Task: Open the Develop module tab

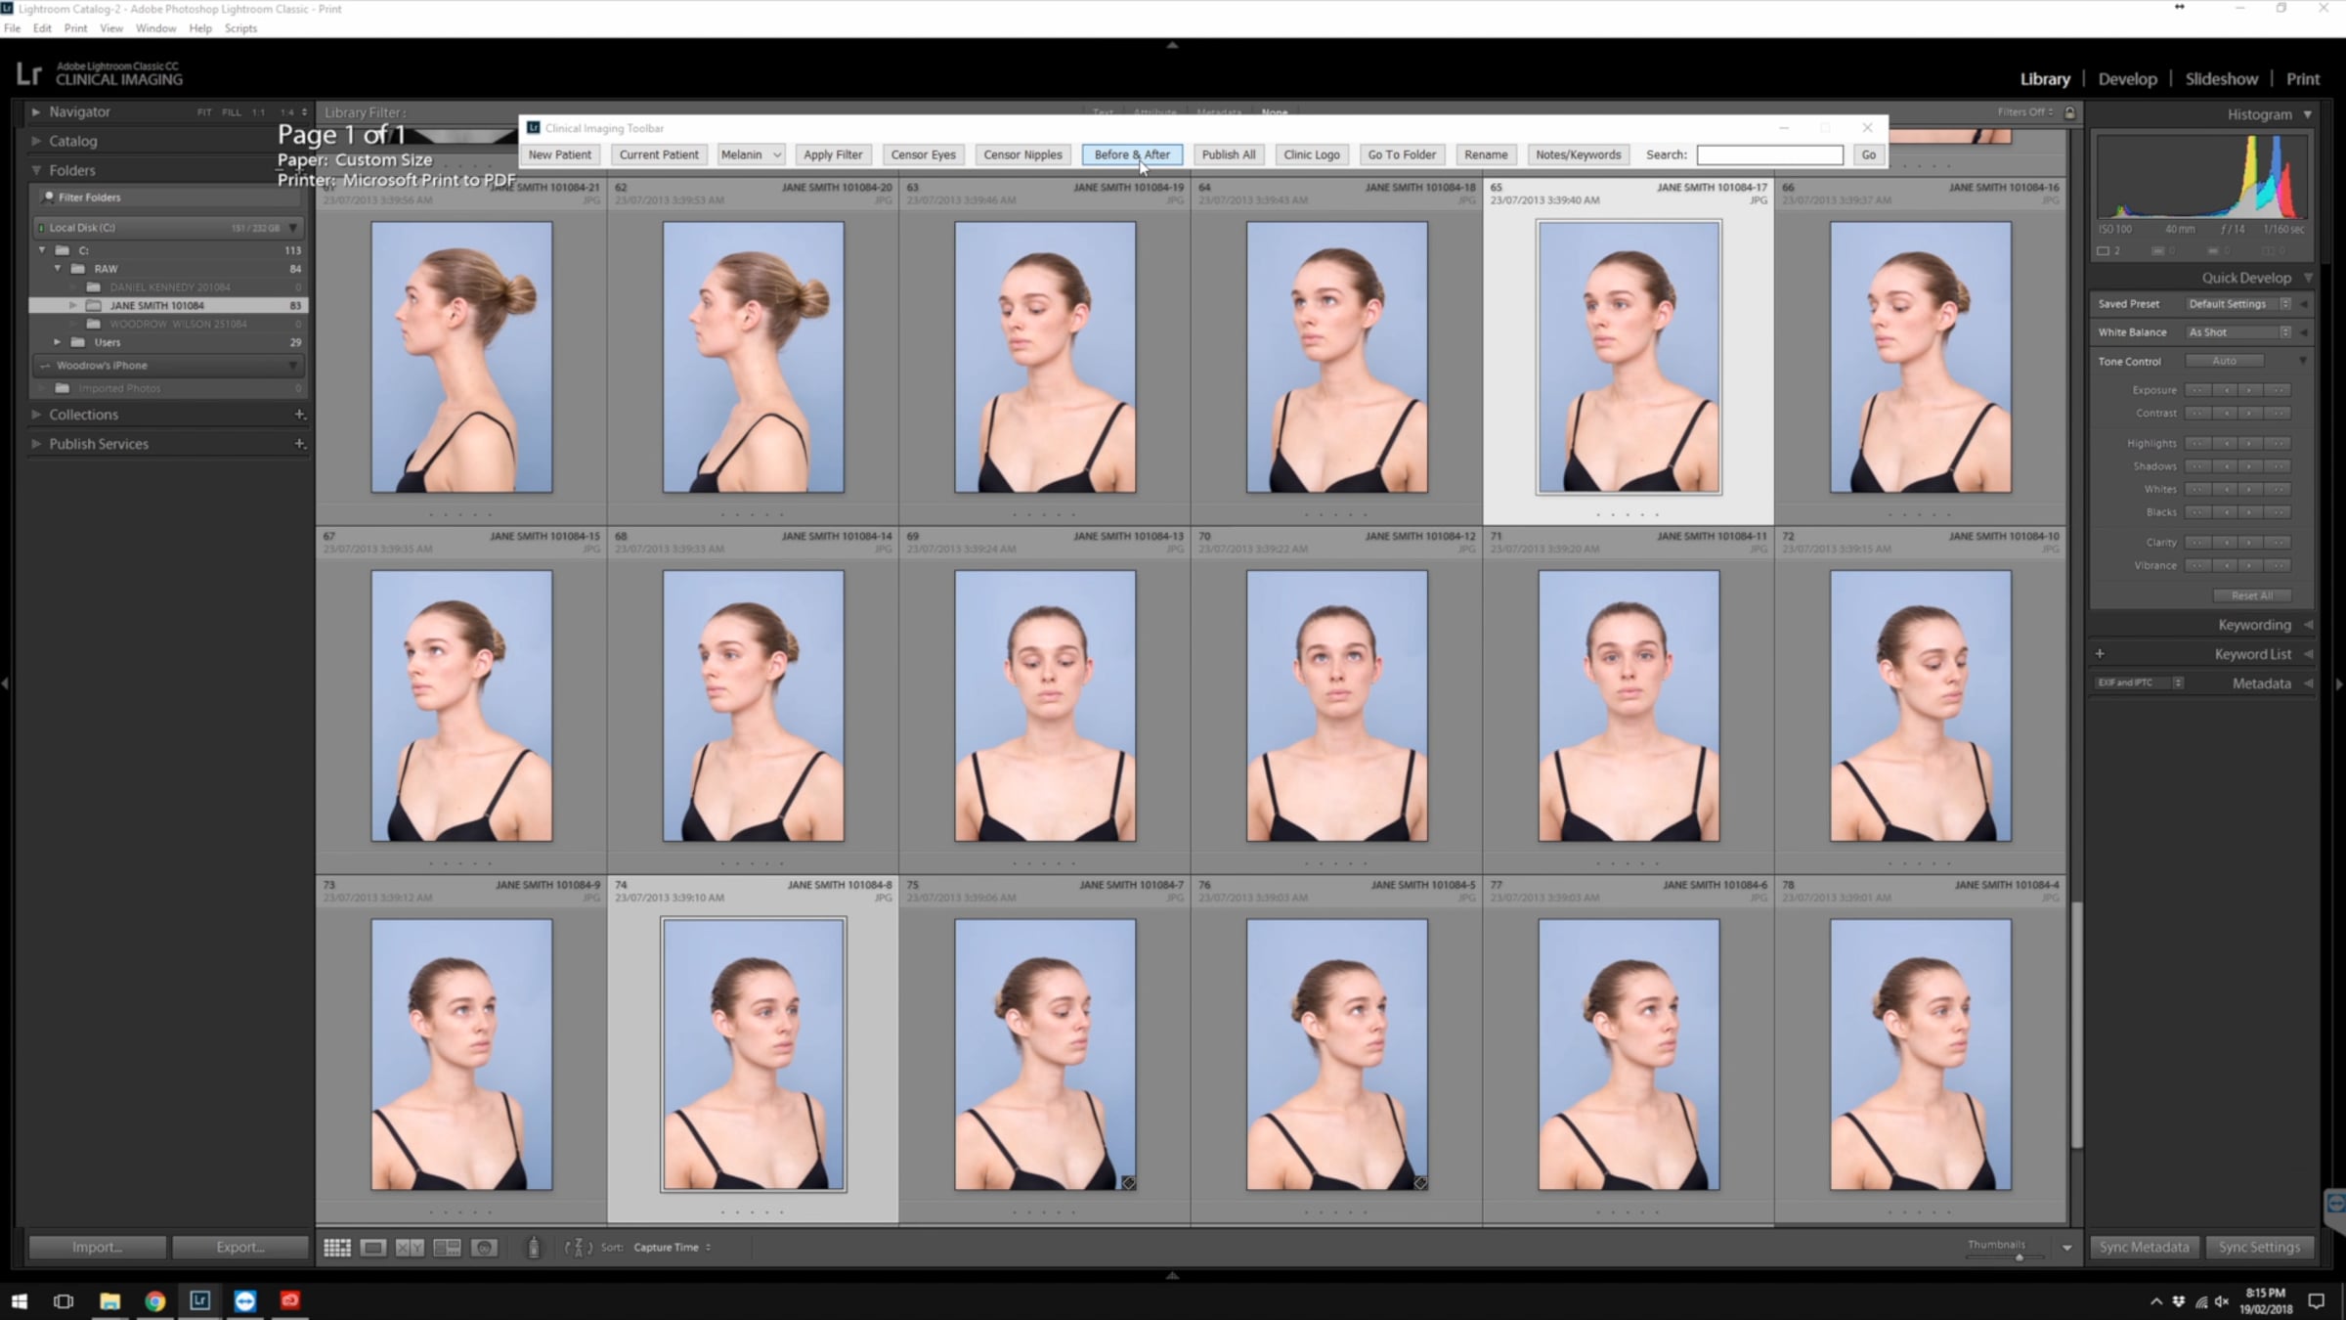Action: point(2127,79)
